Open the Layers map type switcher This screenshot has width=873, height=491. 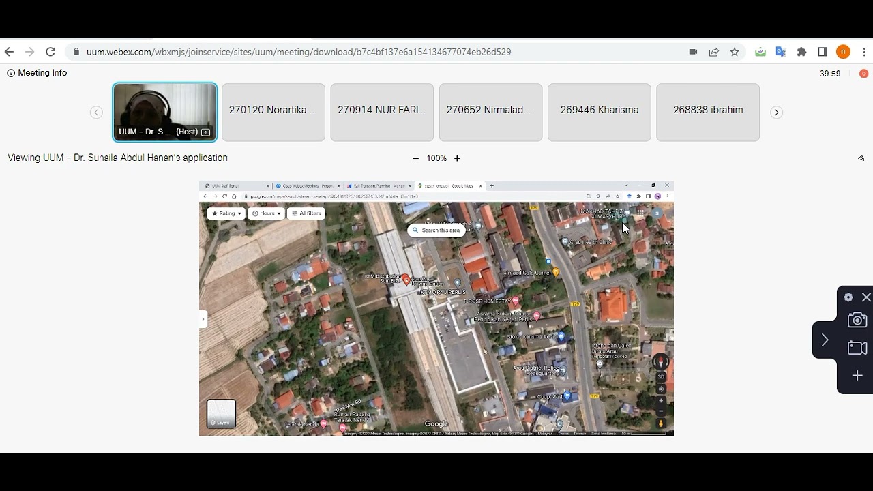tap(221, 414)
